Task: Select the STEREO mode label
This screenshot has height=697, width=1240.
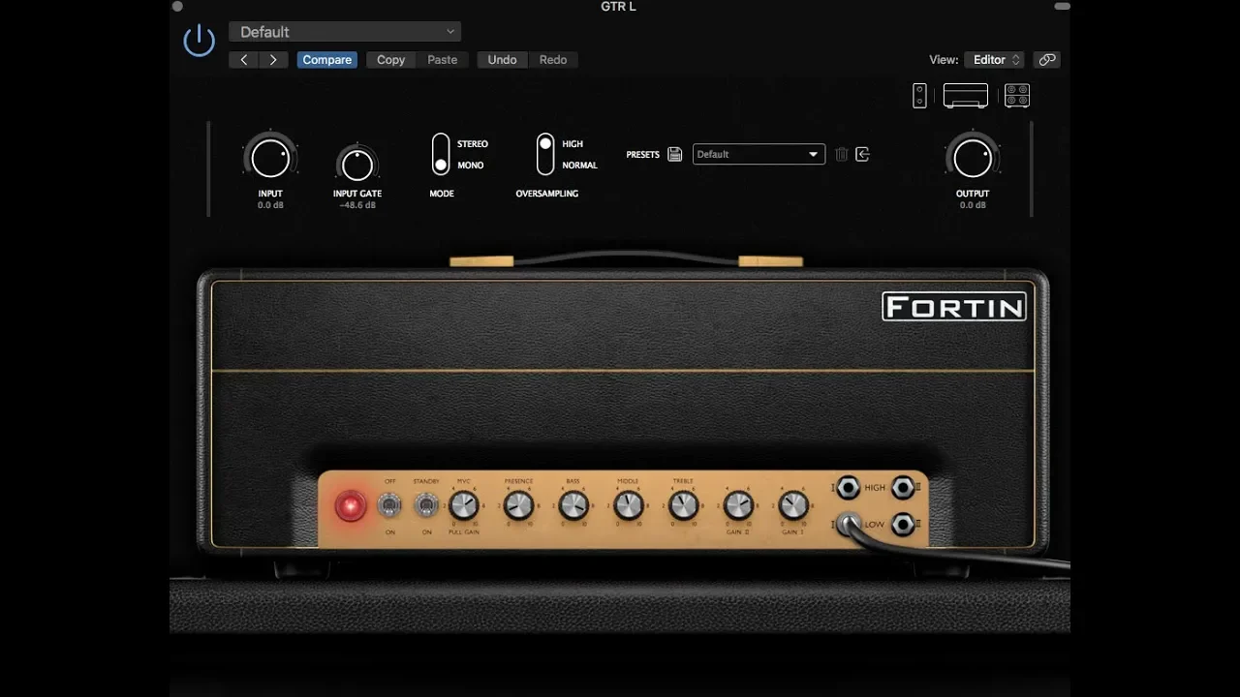Action: click(x=473, y=144)
